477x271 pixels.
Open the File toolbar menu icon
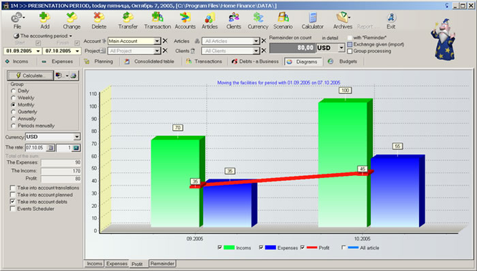pos(17,18)
